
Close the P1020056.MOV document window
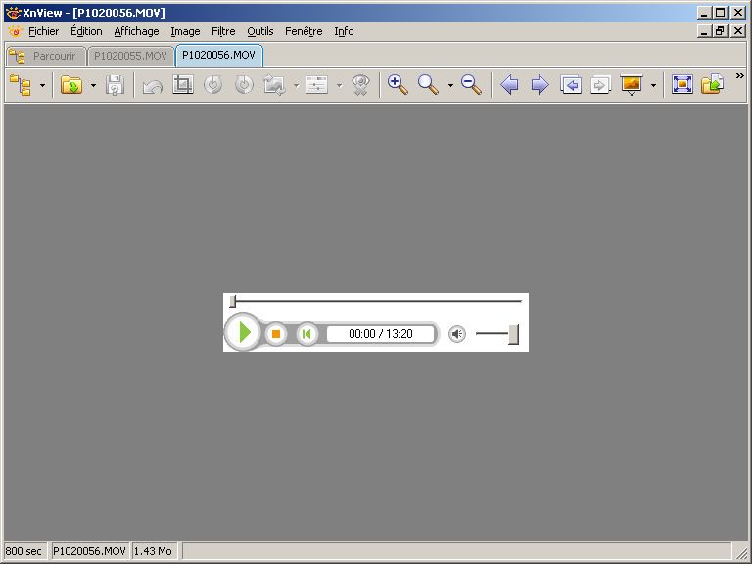pos(738,31)
